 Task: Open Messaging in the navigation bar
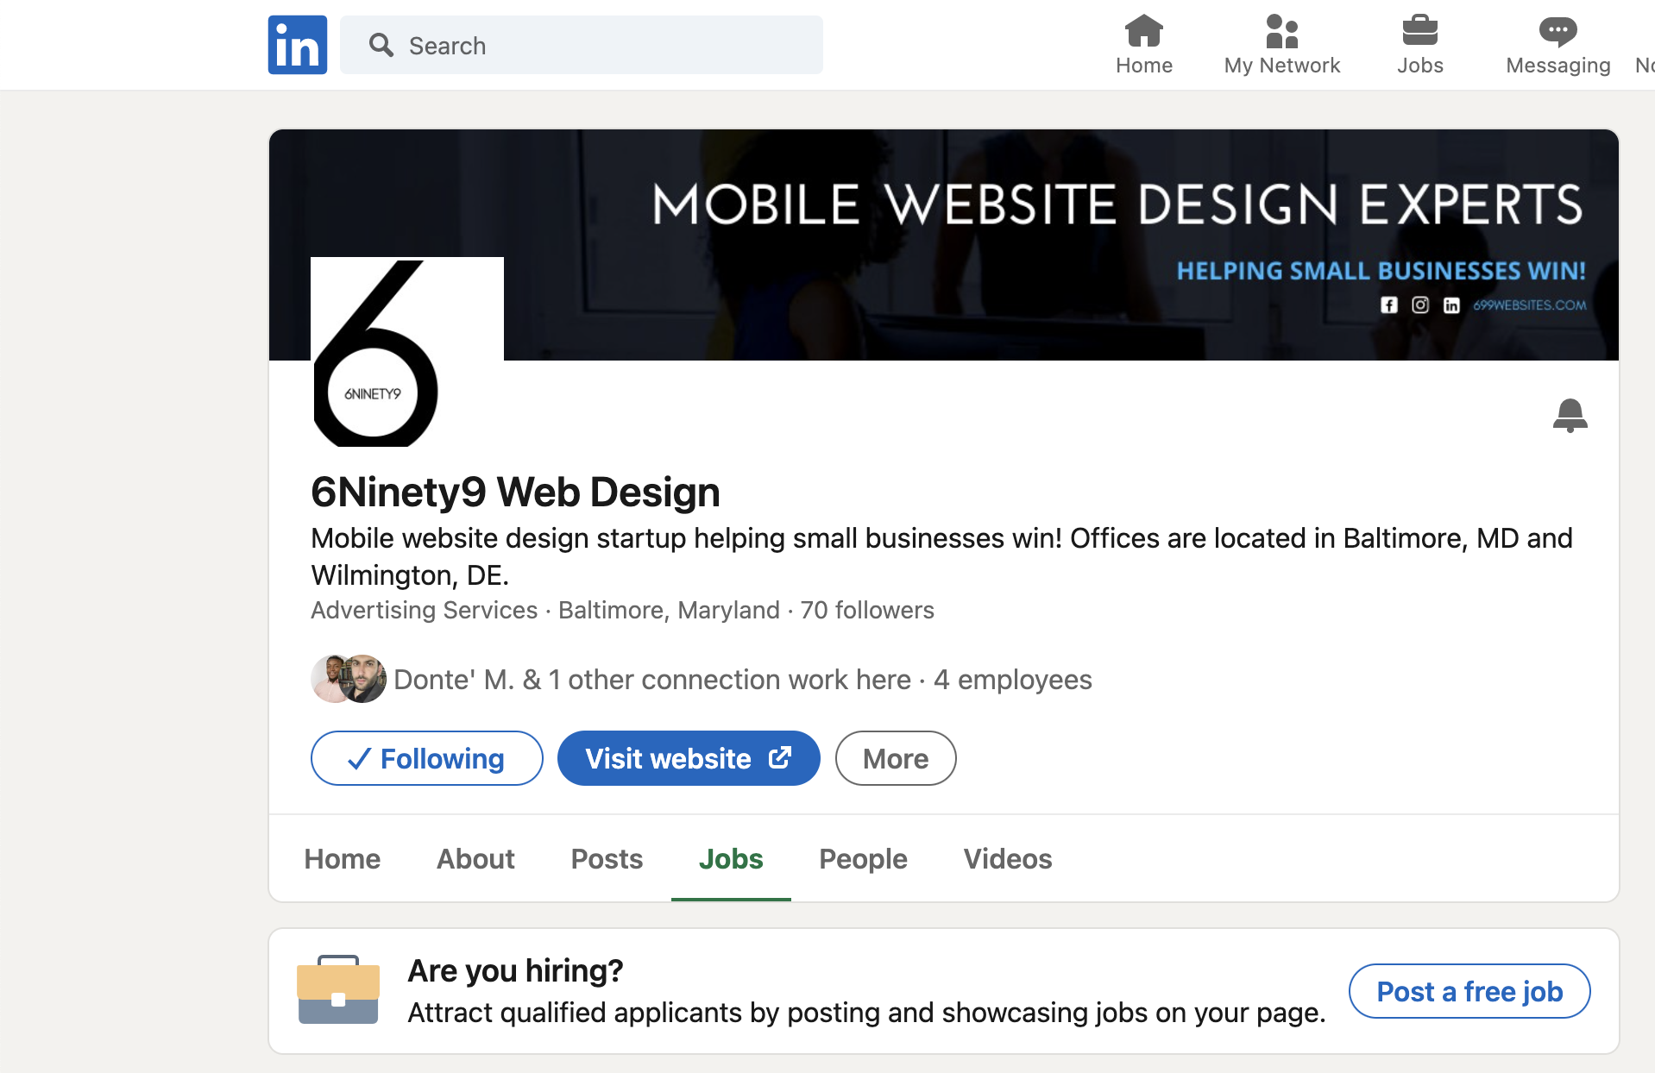pos(1557,45)
